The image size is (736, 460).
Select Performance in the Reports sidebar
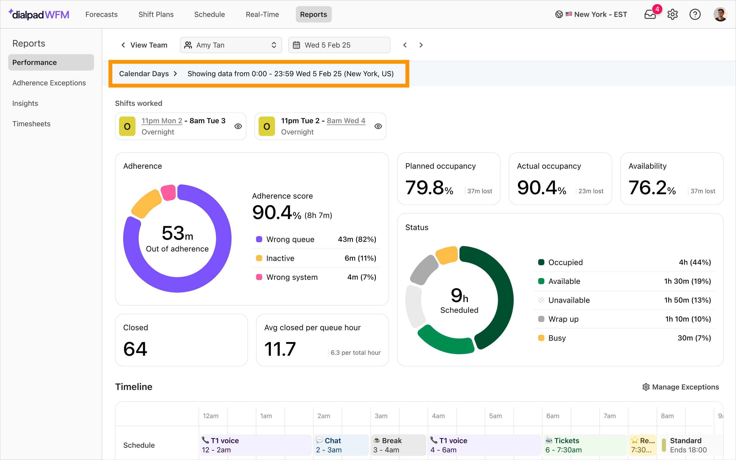pyautogui.click(x=51, y=62)
